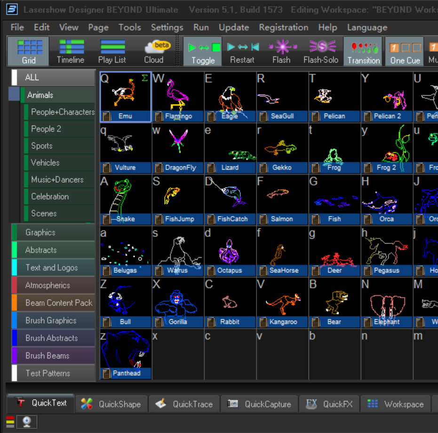
Task: Click the cyan swatch beside Text and Logos
Action: [x=15, y=268]
